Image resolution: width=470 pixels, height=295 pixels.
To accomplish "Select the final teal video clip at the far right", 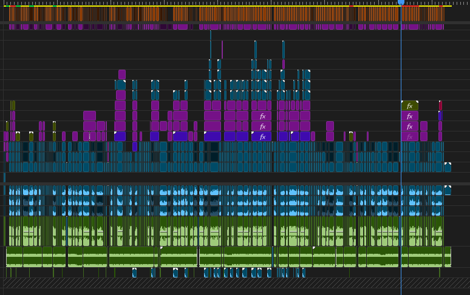I will pos(448,167).
